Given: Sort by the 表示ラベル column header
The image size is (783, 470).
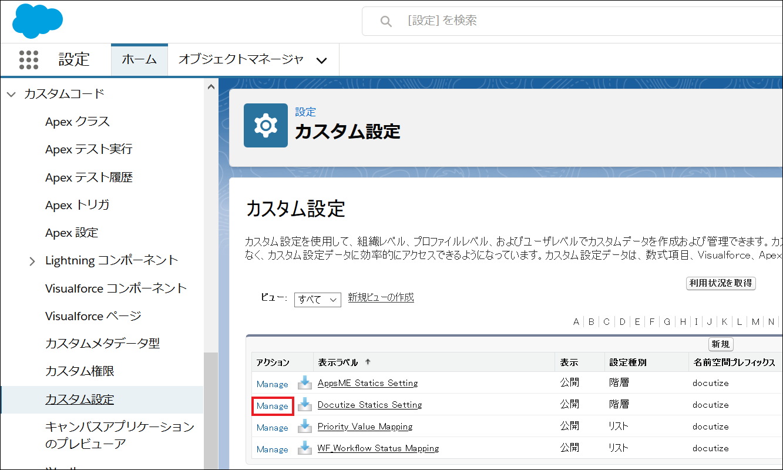Looking at the screenshot, I should (338, 362).
